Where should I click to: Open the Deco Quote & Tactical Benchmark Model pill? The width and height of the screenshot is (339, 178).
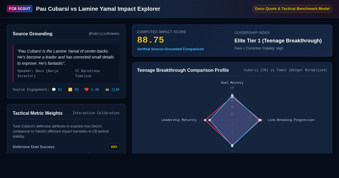[x=292, y=9]
